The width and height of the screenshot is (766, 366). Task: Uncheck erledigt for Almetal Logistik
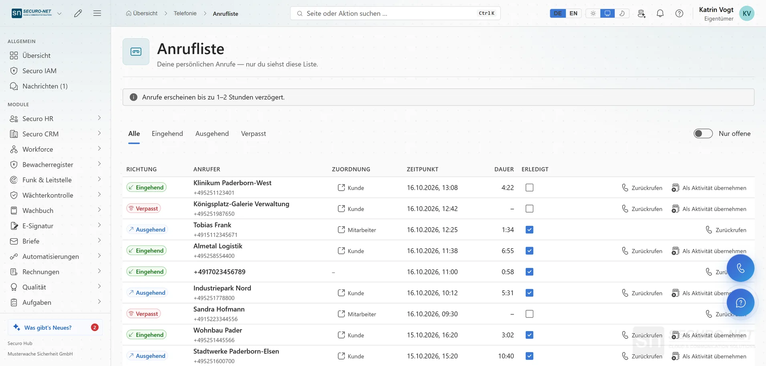529,251
